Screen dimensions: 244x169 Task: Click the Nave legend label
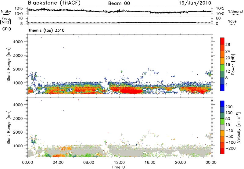point(232,21)
